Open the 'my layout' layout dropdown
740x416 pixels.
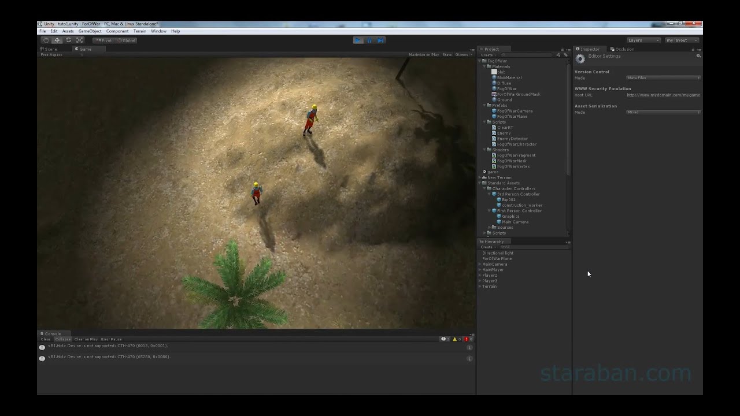click(682, 40)
